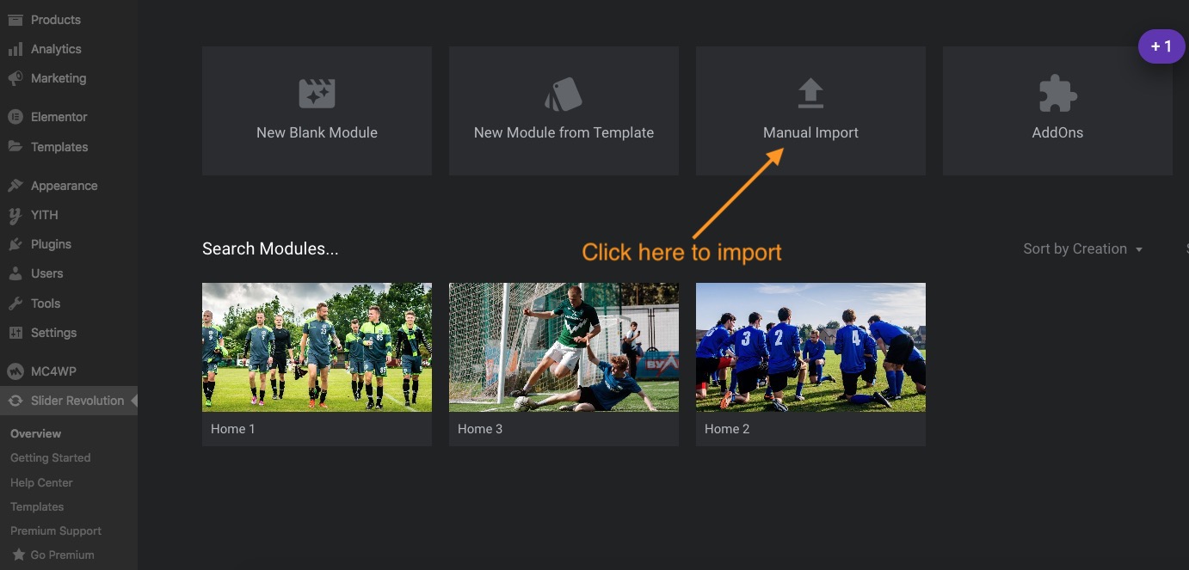Open the Appearance menu
This screenshot has height=570, width=1189.
(64, 186)
